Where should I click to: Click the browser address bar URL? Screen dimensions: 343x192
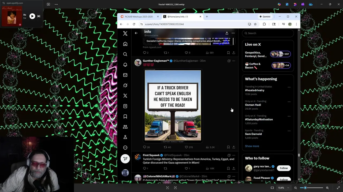pyautogui.click(x=164, y=24)
